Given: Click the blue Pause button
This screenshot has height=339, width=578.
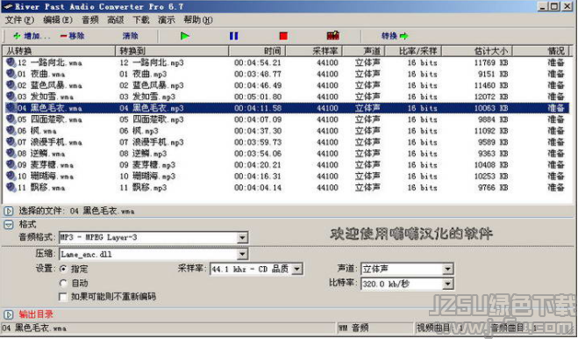Looking at the screenshot, I should [x=233, y=36].
